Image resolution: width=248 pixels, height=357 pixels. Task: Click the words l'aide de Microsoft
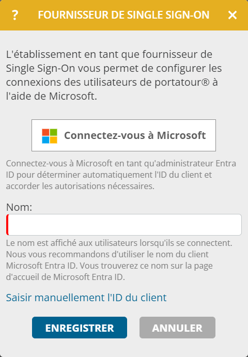(52, 96)
